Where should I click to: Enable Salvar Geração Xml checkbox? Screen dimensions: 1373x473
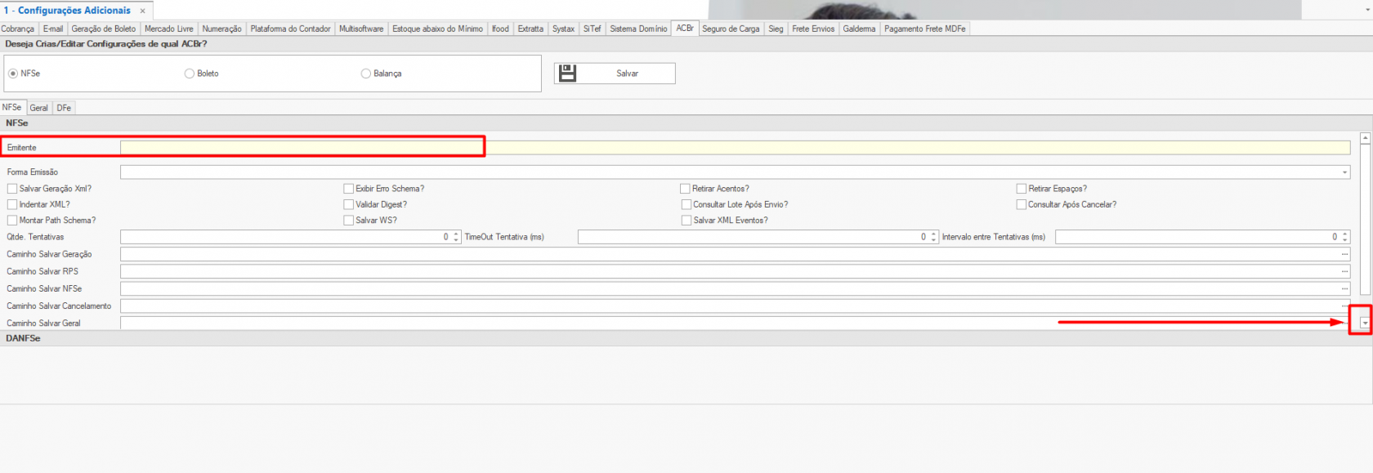[x=12, y=189]
